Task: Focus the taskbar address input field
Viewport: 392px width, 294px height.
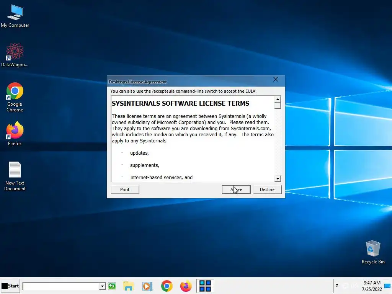Action: coord(61,286)
